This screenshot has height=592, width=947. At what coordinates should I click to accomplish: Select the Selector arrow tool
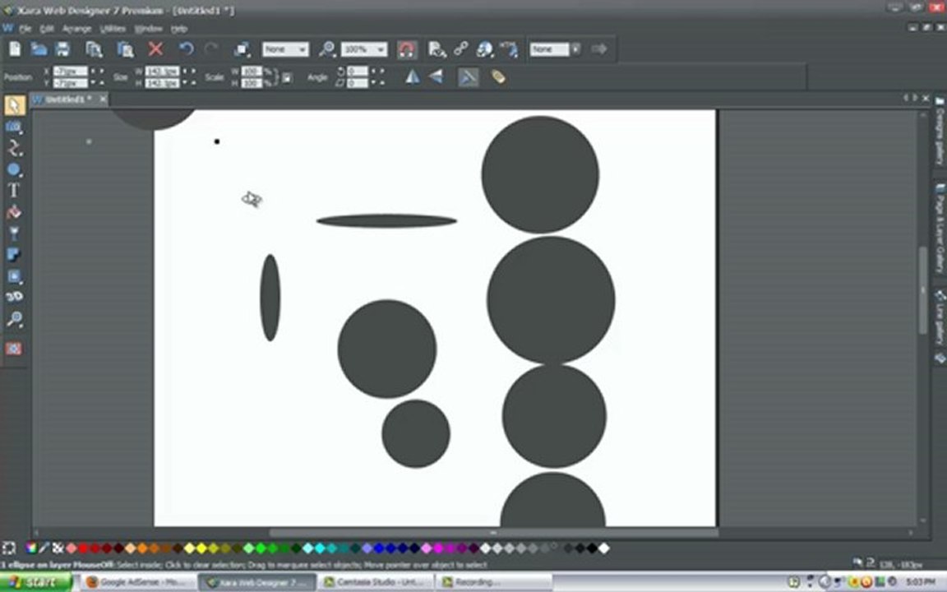[x=15, y=105]
